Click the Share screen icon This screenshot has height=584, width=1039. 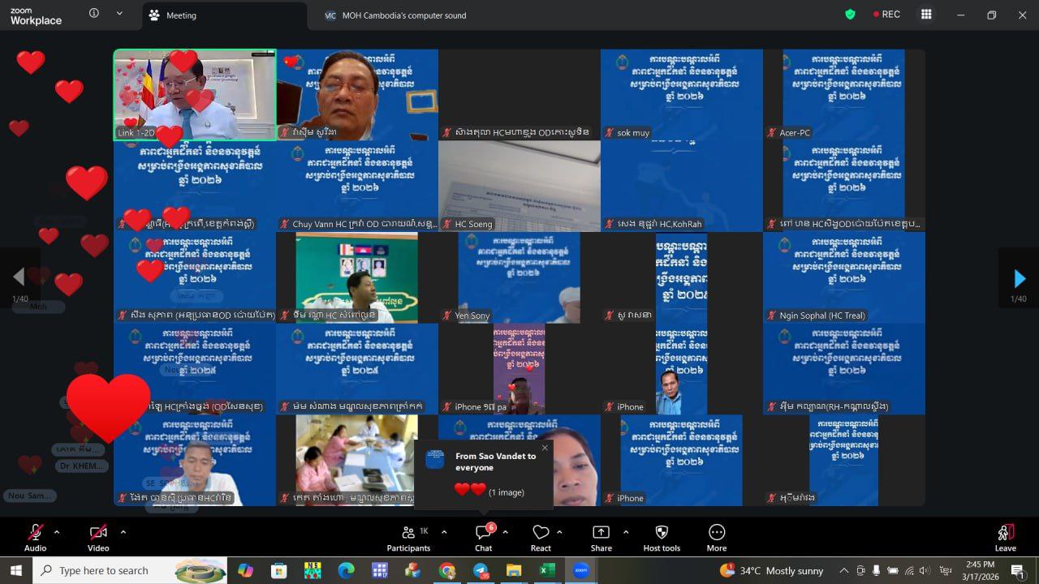(x=601, y=537)
